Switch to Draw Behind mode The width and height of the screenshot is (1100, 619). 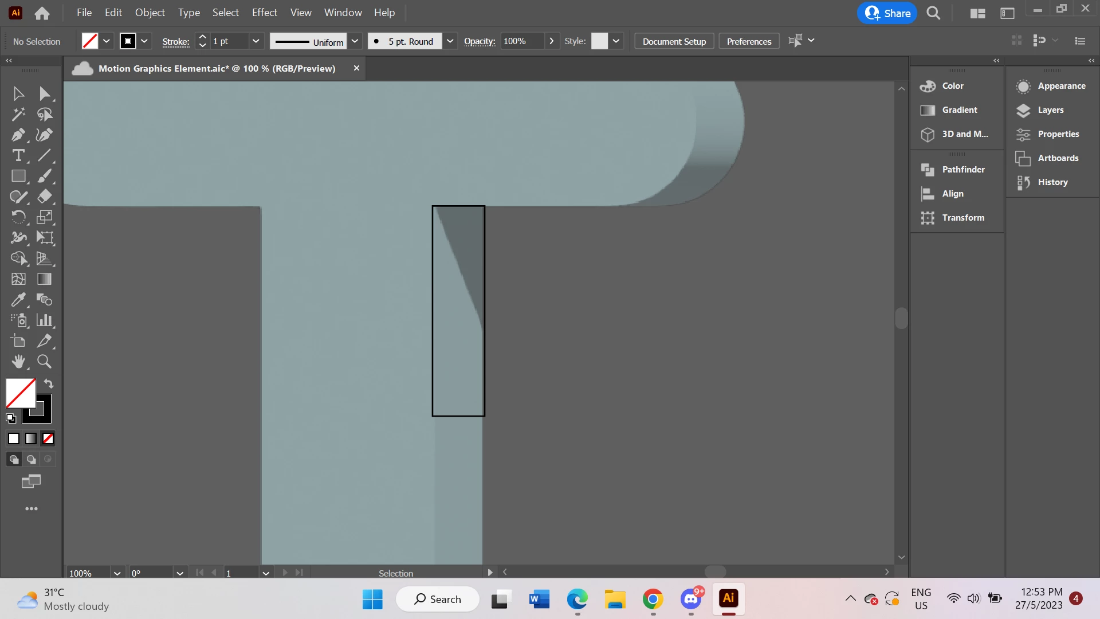pos(31,460)
